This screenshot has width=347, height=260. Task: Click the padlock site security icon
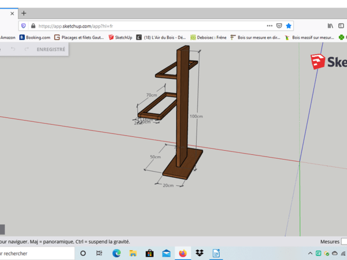33,26
